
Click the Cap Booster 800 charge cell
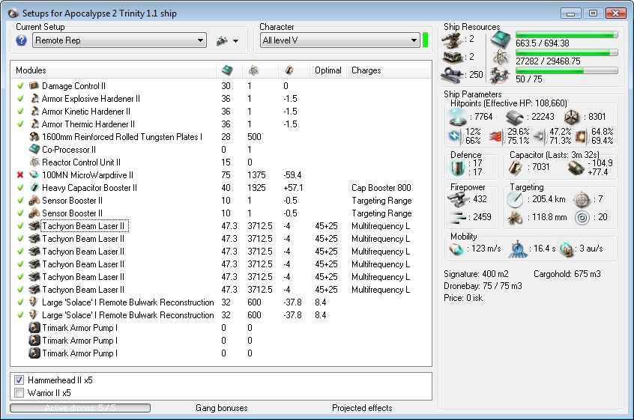tap(381, 188)
